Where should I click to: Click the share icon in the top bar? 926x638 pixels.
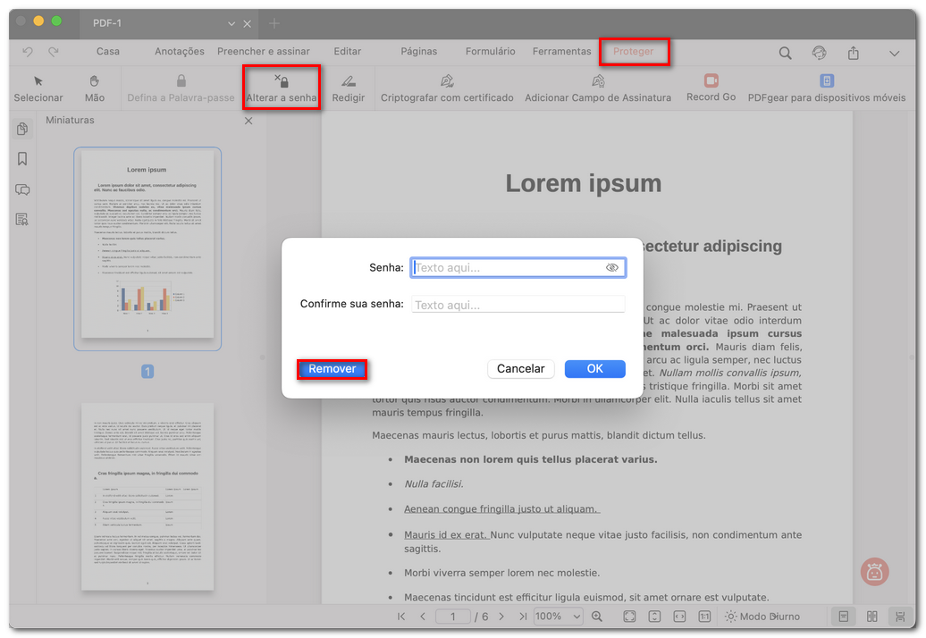click(853, 53)
